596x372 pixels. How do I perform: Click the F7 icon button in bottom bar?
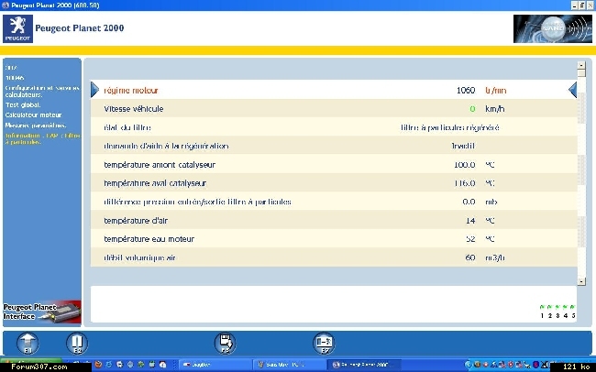324,343
